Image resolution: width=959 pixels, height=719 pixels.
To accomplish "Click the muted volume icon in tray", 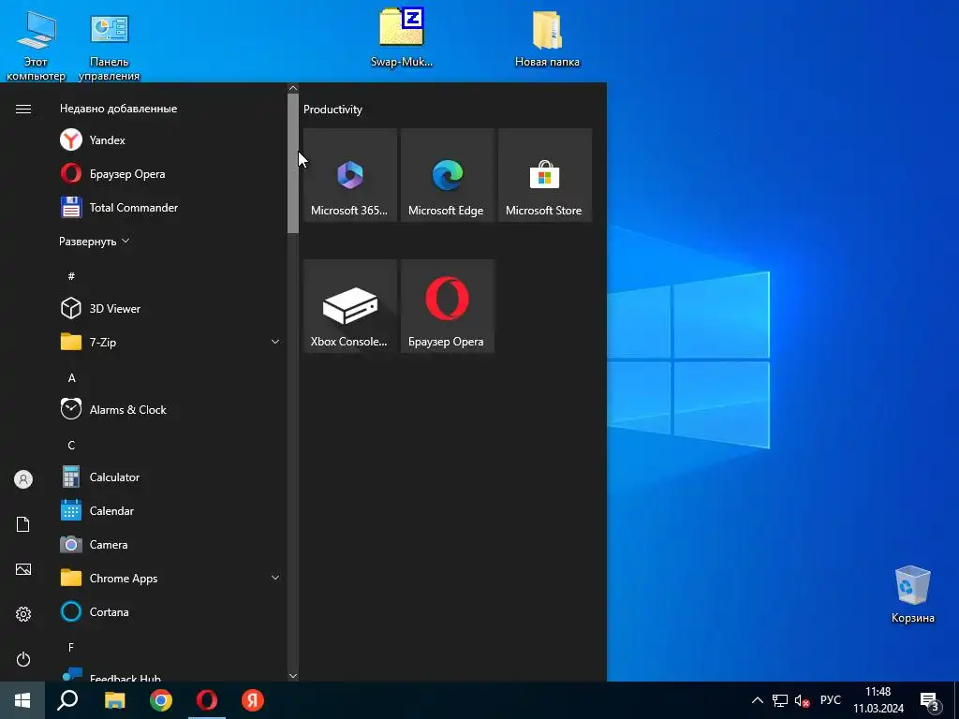I will (802, 700).
